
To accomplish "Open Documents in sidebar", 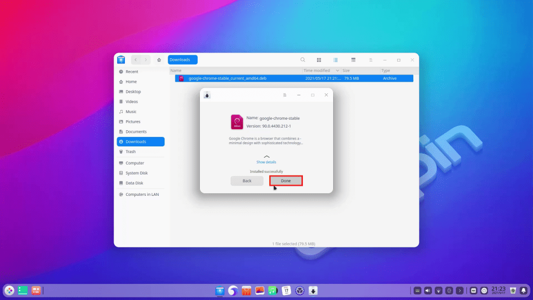I will tap(141, 132).
